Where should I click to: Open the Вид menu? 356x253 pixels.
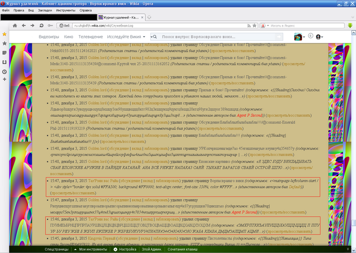(x=31, y=10)
